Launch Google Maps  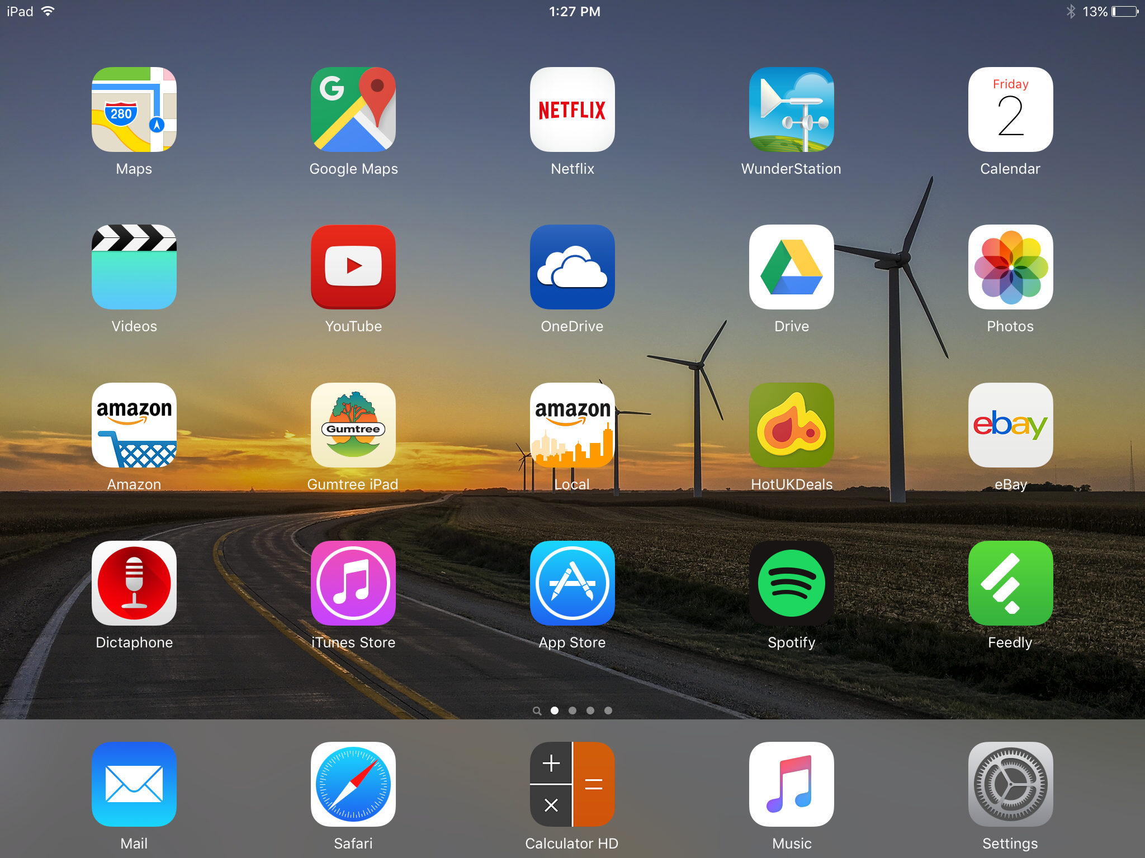[353, 109]
